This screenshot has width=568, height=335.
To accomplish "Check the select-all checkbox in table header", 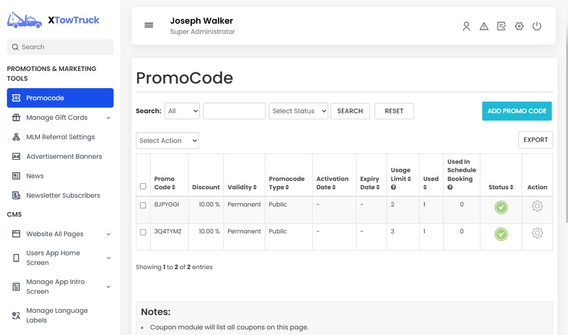I will [143, 186].
